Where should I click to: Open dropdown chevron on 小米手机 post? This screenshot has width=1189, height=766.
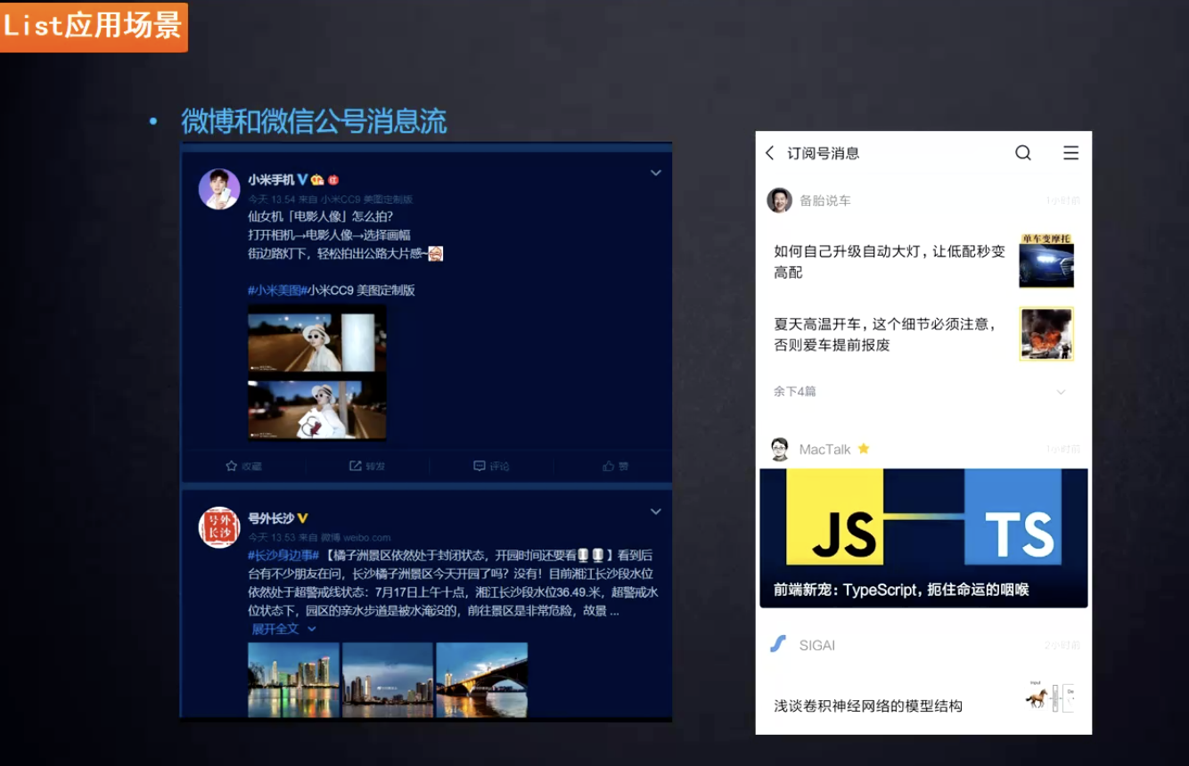pos(655,173)
